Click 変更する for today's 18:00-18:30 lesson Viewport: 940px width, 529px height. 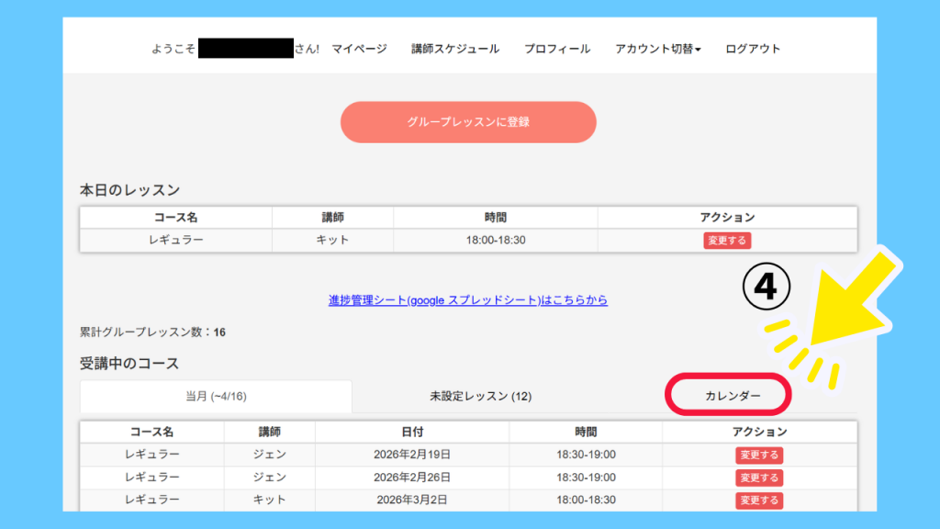coord(727,241)
